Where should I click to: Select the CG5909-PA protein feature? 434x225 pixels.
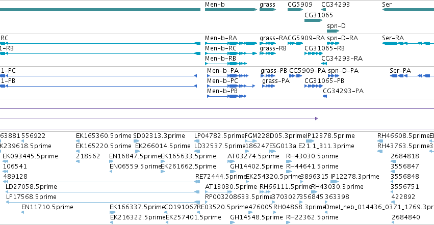[296, 76]
